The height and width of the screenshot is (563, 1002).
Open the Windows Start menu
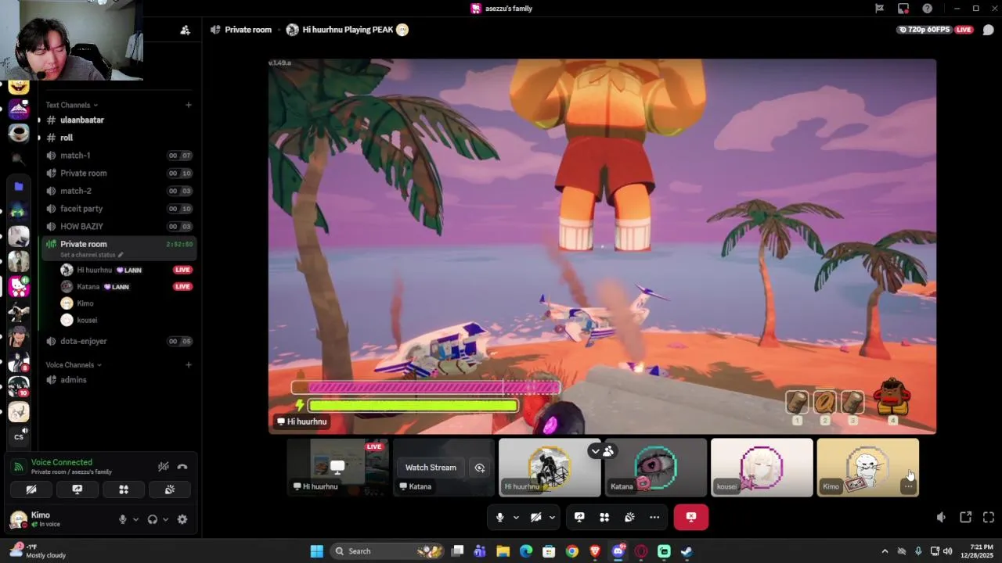coord(316,551)
